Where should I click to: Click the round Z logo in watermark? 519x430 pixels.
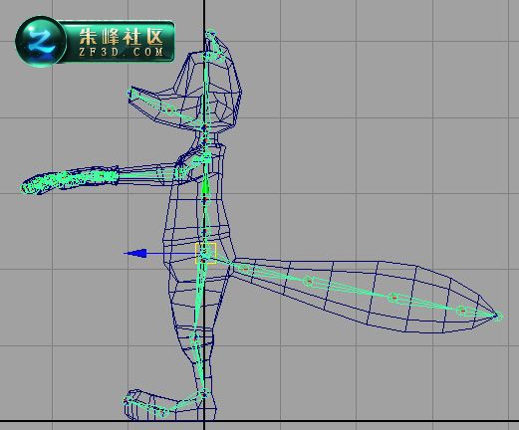[x=40, y=42]
